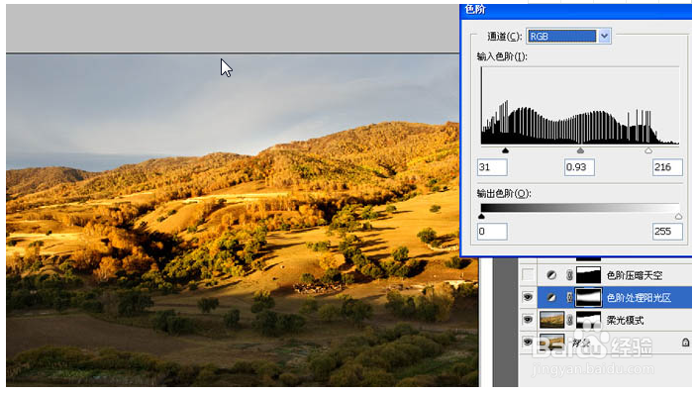Screen dimensions: 693x394
Task: Select the 柔光模式 layer name
Action: point(625,320)
